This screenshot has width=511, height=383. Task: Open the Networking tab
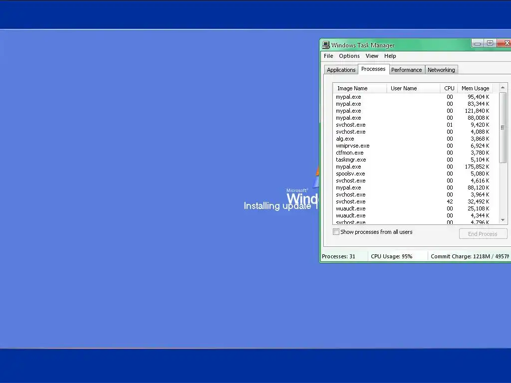pyautogui.click(x=441, y=70)
